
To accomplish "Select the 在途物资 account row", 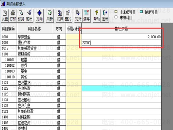I will (x=81, y=123).
